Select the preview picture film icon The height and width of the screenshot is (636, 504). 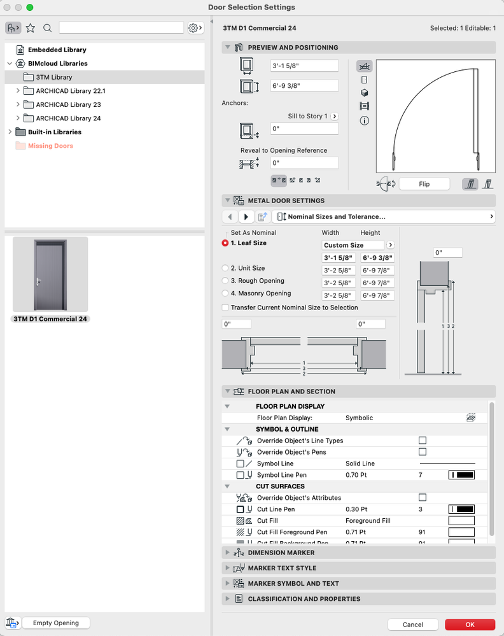click(365, 106)
